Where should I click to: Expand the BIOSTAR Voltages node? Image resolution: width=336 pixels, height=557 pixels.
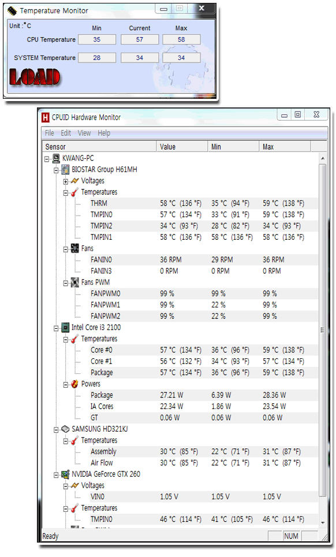point(66,181)
